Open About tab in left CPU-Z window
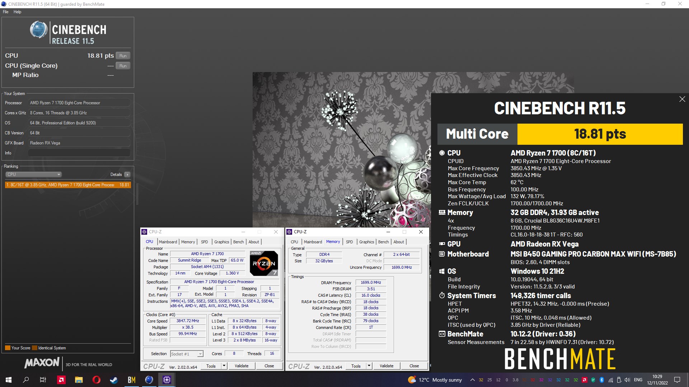Viewport: 689px width, 387px height. click(254, 242)
